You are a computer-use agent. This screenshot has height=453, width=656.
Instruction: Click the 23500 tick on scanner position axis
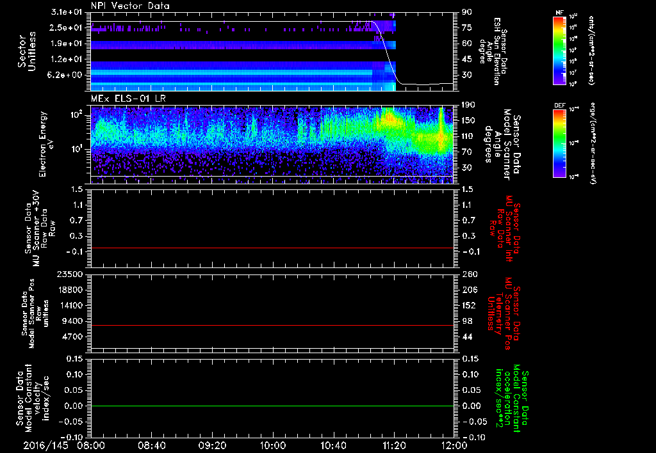tap(71, 274)
